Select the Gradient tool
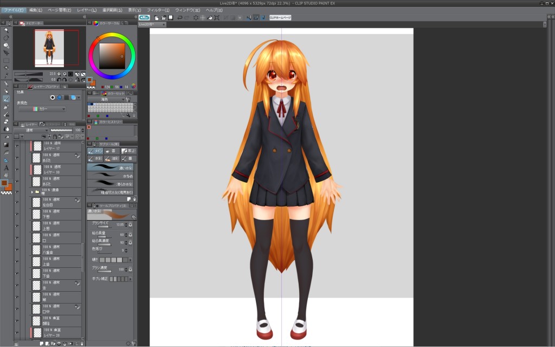The height and width of the screenshot is (347, 555). [x=6, y=144]
